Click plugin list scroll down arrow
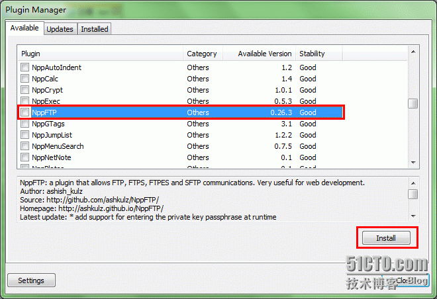Viewport: 437px width, 299px height. tap(413, 163)
